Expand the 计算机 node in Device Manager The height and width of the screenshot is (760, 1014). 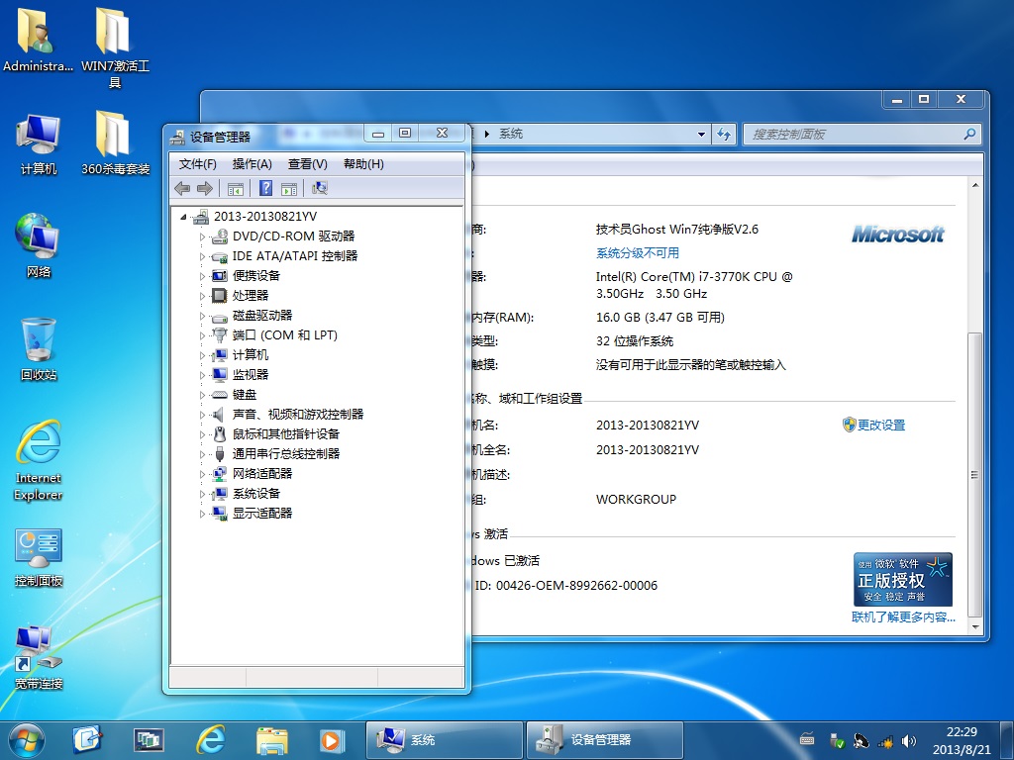tap(202, 355)
